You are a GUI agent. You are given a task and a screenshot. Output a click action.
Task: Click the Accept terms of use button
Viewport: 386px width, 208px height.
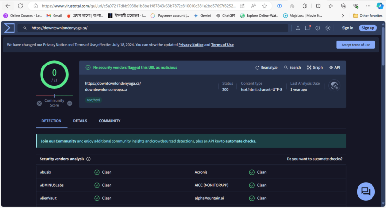click(x=355, y=45)
